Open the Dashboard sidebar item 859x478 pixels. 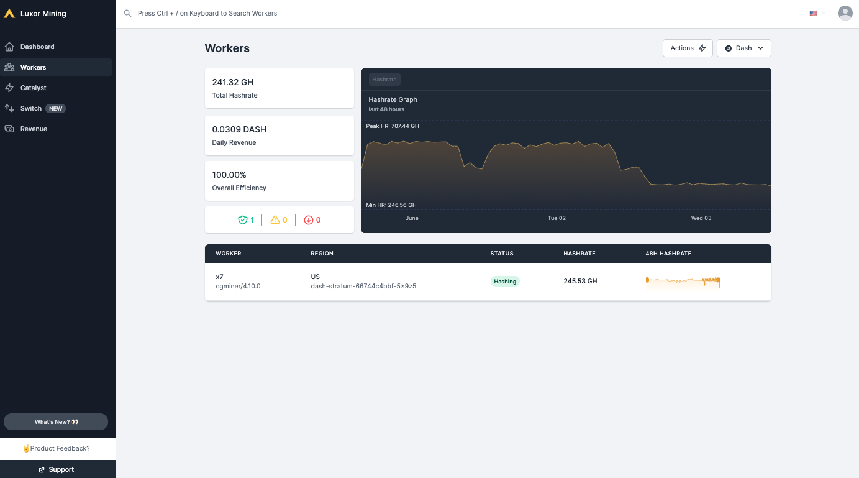point(37,47)
